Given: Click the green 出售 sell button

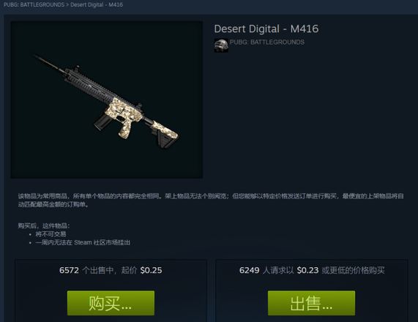Looking at the screenshot, I should [311, 303].
